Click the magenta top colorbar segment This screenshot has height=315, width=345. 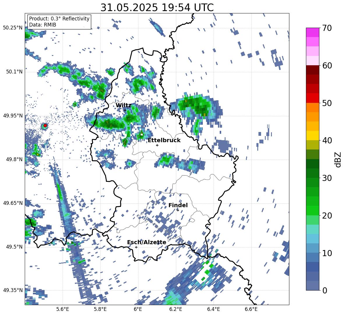click(x=312, y=33)
